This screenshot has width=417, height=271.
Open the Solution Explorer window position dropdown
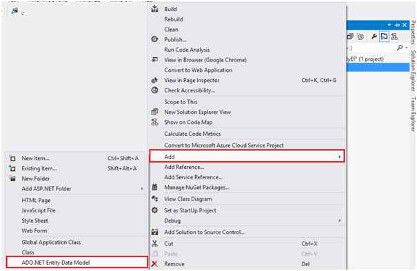pyautogui.click(x=389, y=25)
